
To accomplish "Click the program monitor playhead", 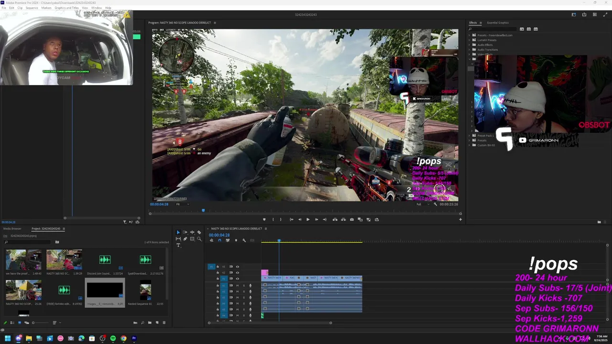I will coord(203,210).
